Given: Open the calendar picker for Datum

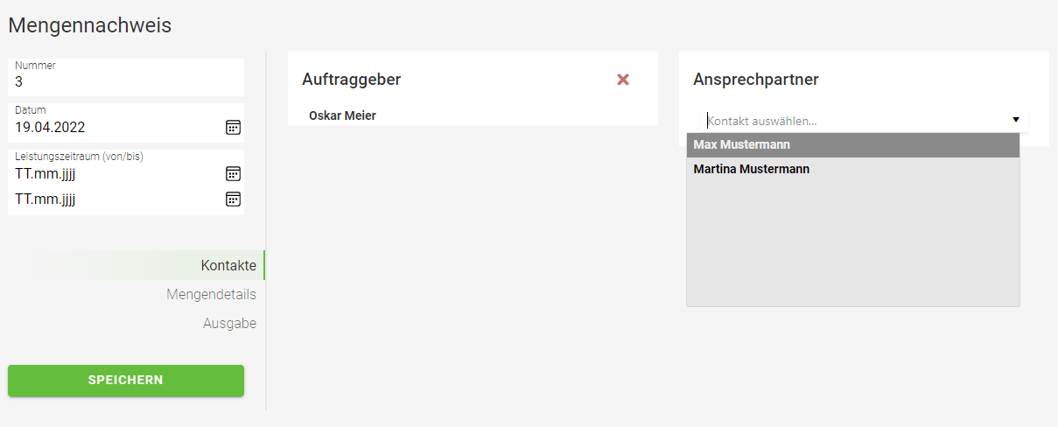Looking at the screenshot, I should (x=233, y=128).
